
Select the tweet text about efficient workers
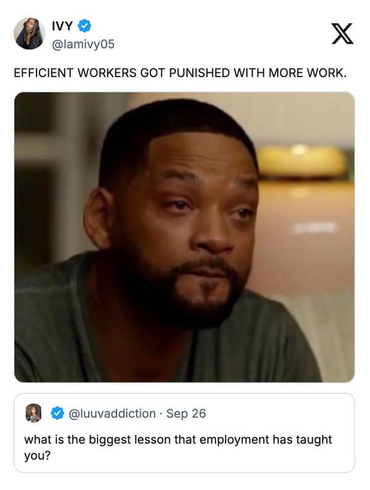point(180,73)
